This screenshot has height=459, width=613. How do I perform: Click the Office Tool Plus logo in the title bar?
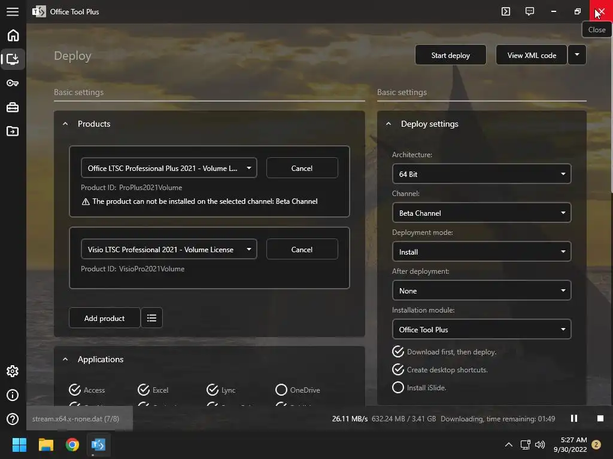pos(39,12)
